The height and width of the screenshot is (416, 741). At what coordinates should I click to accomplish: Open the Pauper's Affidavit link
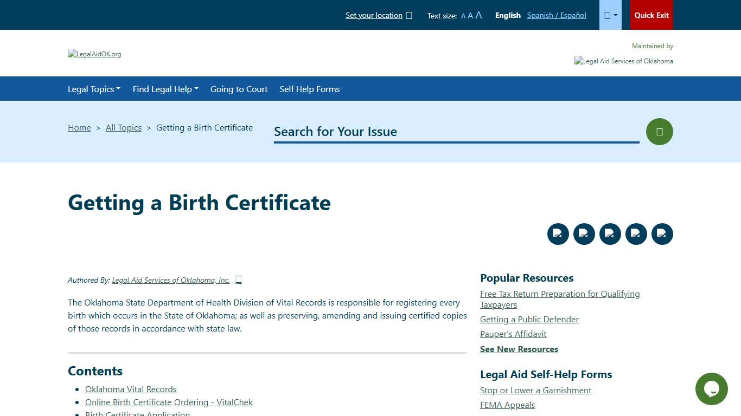coord(513,334)
